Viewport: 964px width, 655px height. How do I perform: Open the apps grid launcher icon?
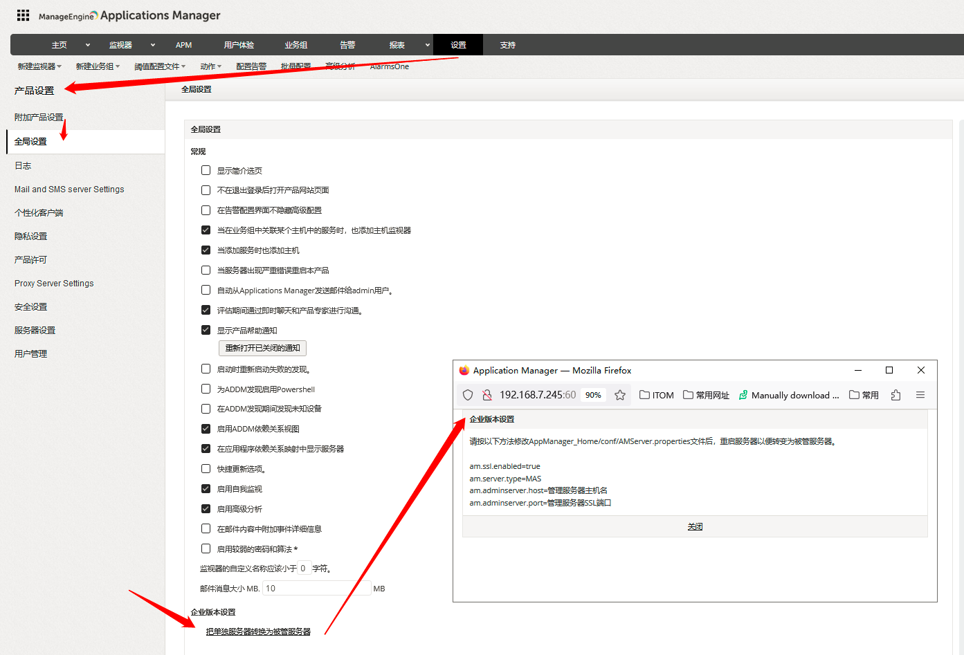tap(23, 15)
